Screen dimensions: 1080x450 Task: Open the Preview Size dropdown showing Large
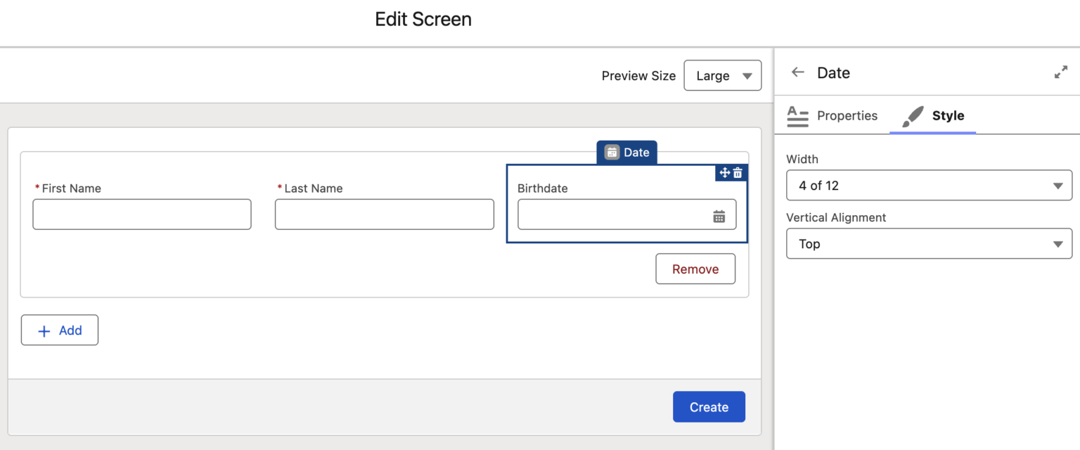coord(722,75)
